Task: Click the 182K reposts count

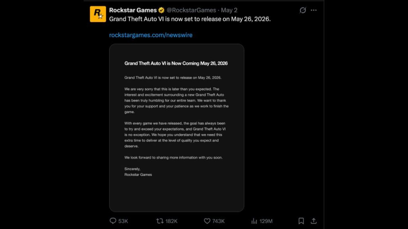Action: [171, 221]
